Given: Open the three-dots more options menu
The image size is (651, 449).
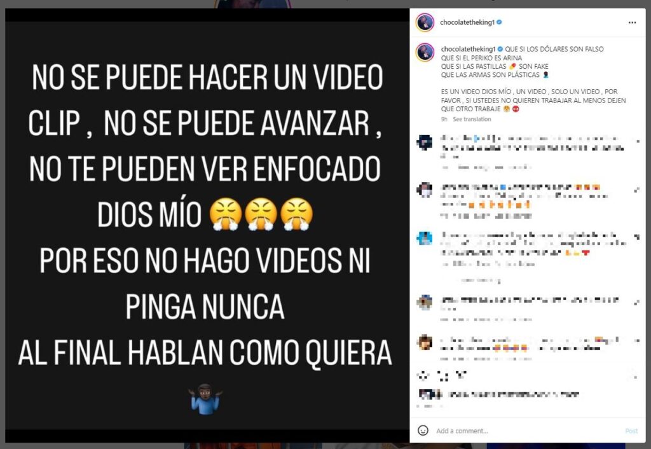Looking at the screenshot, I should (x=632, y=22).
